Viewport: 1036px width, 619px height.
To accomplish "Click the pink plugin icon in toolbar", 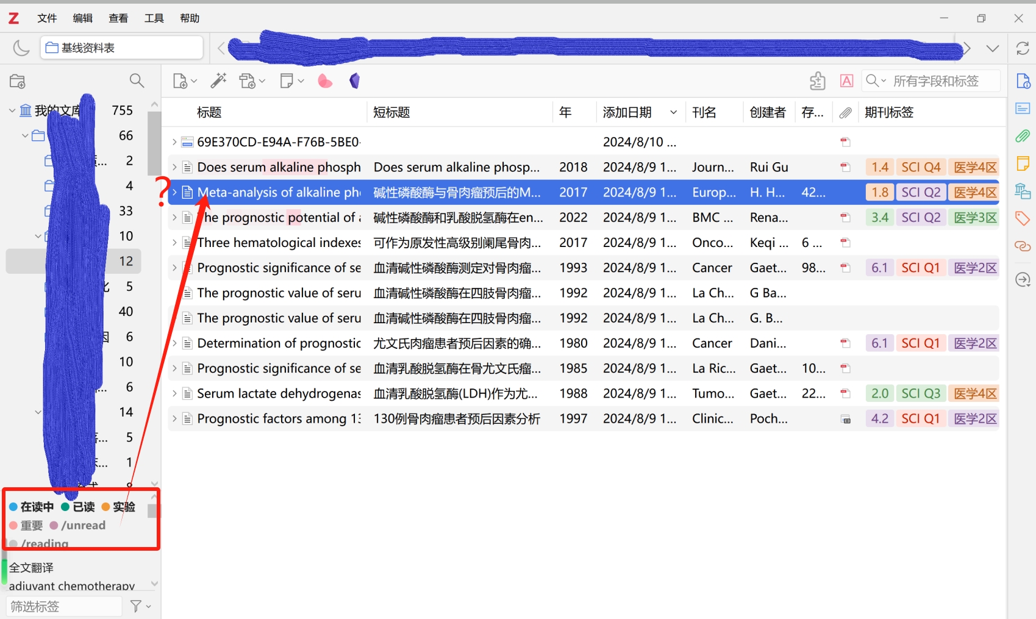I will (325, 81).
